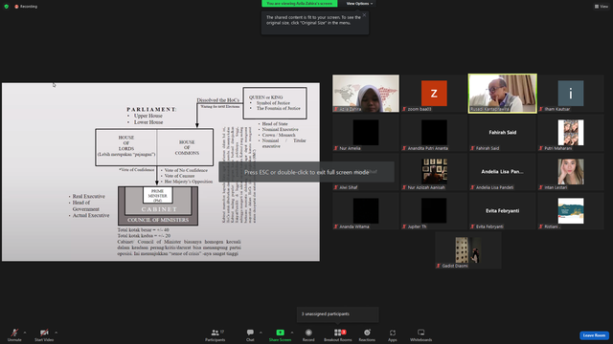Open audio options arrow beside Unmute
Image resolution: width=613 pixels, height=344 pixels.
point(25,333)
